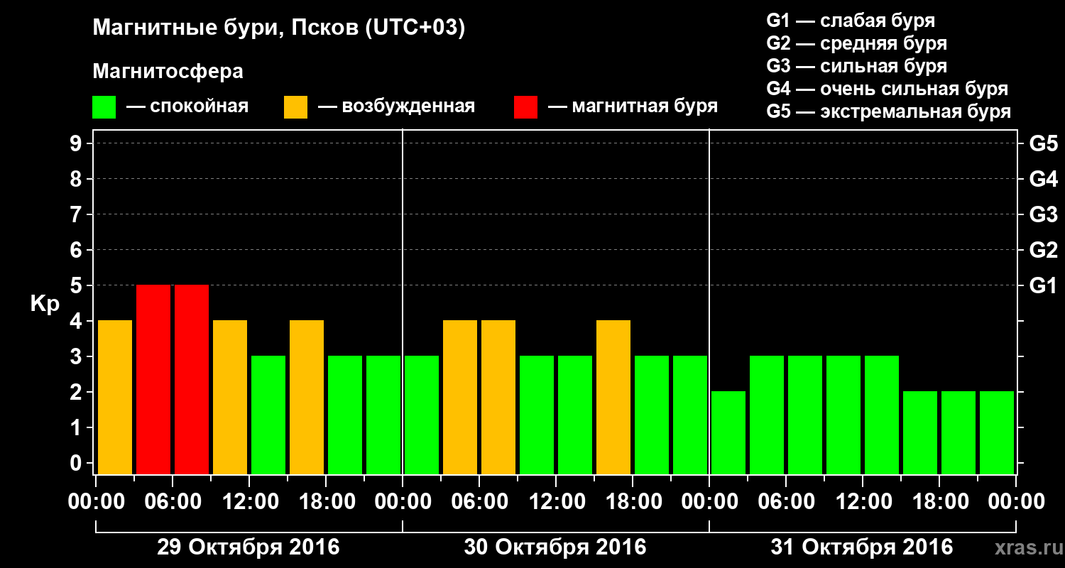Click the '30 Октября 2016' date label

(555, 547)
